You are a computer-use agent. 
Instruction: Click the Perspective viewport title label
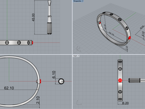pos(77,1)
